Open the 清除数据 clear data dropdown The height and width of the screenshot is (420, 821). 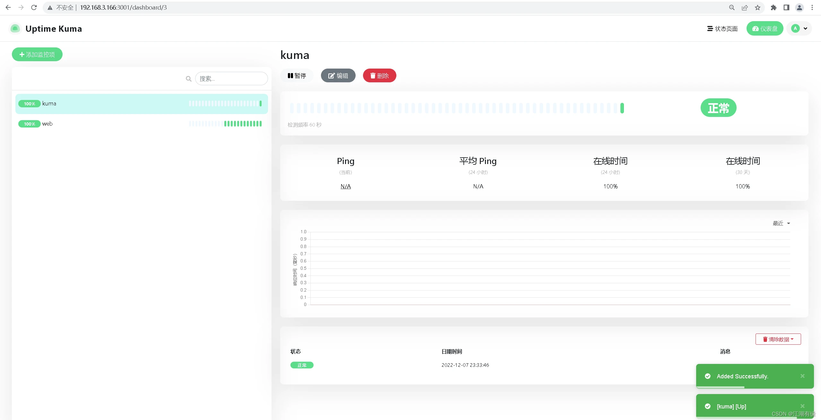(x=778, y=339)
